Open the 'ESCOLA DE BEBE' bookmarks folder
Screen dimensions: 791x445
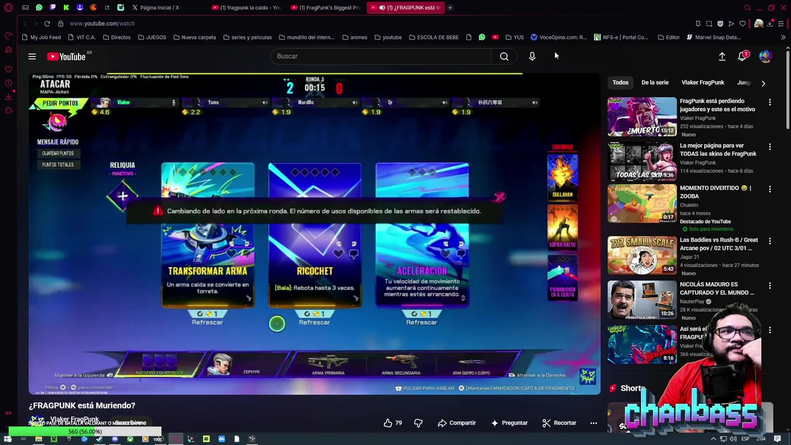pyautogui.click(x=433, y=37)
